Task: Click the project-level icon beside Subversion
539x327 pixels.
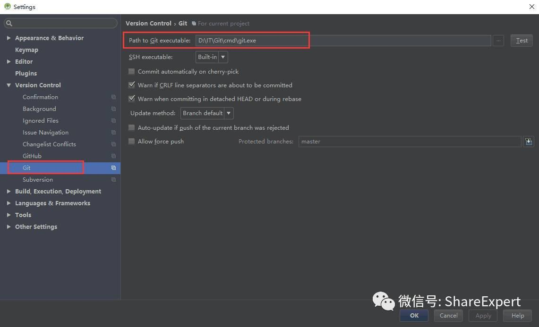Action: pos(113,180)
